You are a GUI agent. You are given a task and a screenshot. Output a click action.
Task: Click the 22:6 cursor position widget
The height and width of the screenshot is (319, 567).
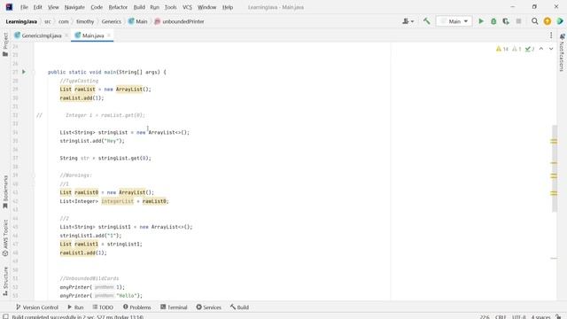pyautogui.click(x=485, y=317)
